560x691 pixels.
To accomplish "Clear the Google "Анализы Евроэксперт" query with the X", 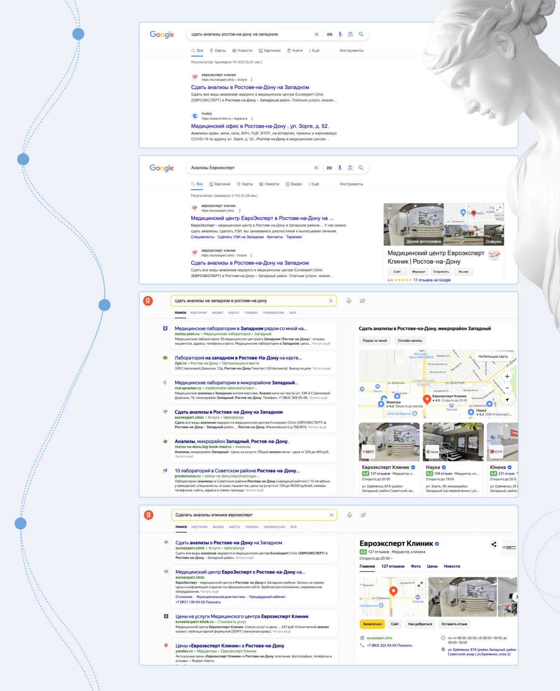I will [316, 168].
